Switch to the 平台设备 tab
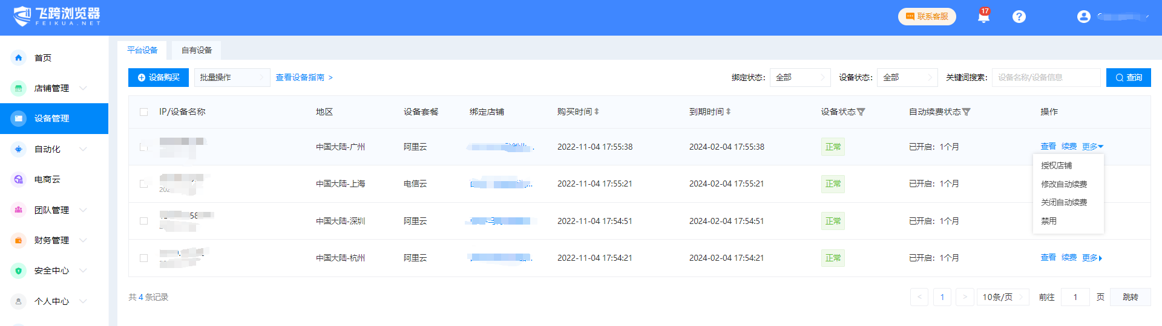This screenshot has width=1162, height=326. pos(142,50)
